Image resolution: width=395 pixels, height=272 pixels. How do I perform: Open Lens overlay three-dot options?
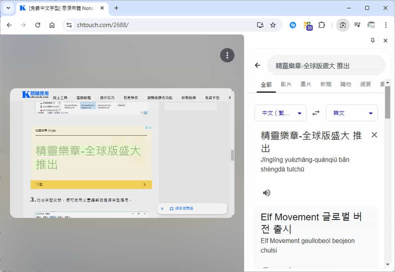coord(227,55)
